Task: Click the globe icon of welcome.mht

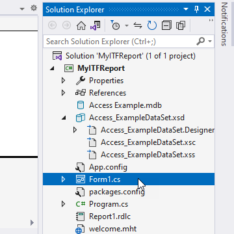Action: click(80, 229)
